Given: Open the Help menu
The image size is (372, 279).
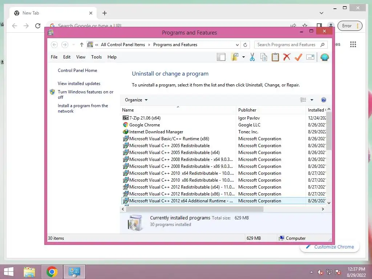Looking at the screenshot, I should (112, 57).
